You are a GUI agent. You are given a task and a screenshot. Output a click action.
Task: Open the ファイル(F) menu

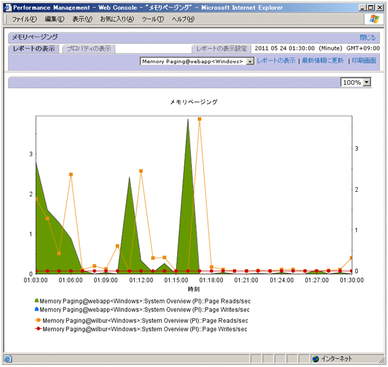click(x=24, y=19)
